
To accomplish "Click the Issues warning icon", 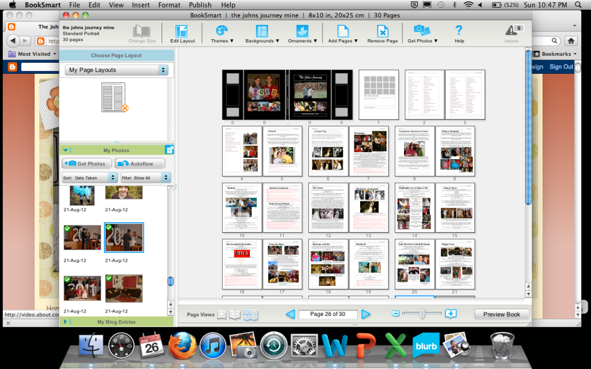I will tap(511, 31).
